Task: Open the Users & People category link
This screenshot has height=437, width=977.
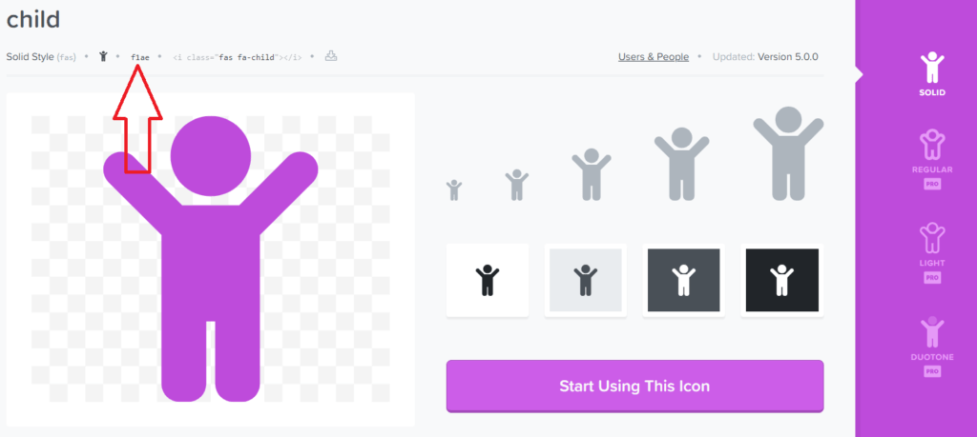Action: pos(654,56)
